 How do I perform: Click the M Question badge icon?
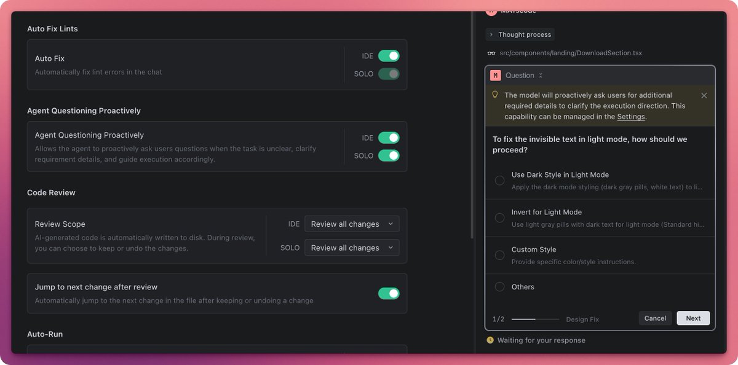(x=495, y=76)
